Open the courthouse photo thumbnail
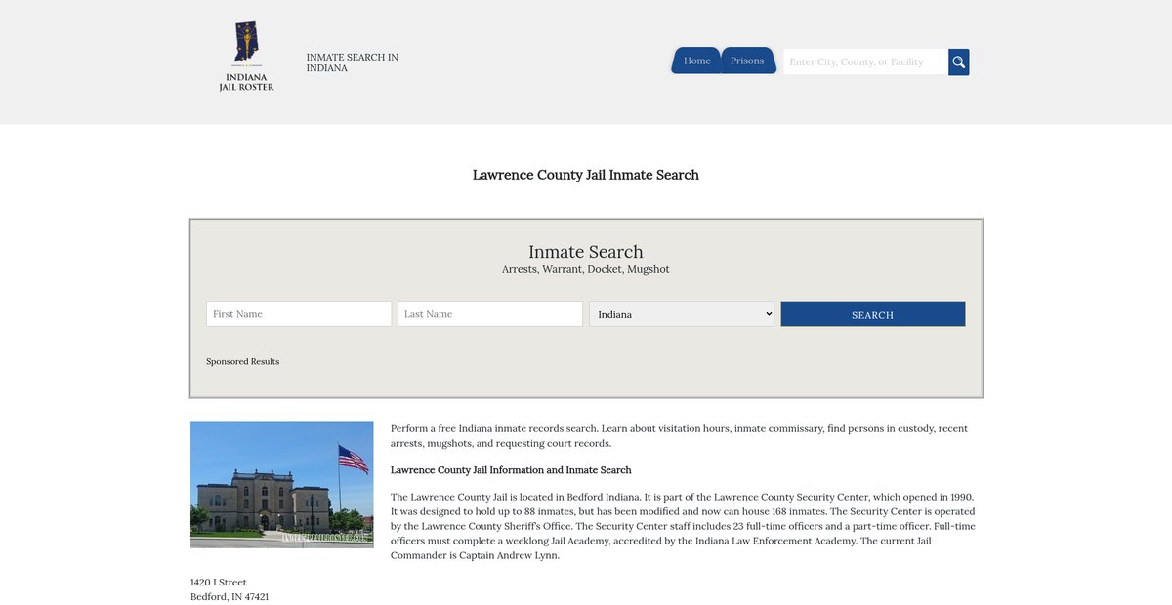The width and height of the screenshot is (1172, 605). click(282, 484)
